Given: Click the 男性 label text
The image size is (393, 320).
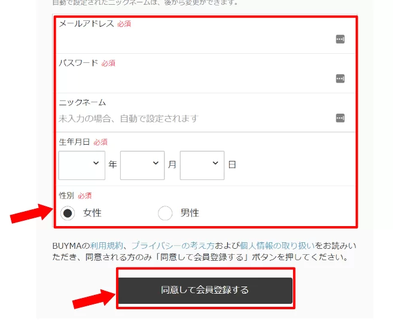Looking at the screenshot, I should 190,214.
